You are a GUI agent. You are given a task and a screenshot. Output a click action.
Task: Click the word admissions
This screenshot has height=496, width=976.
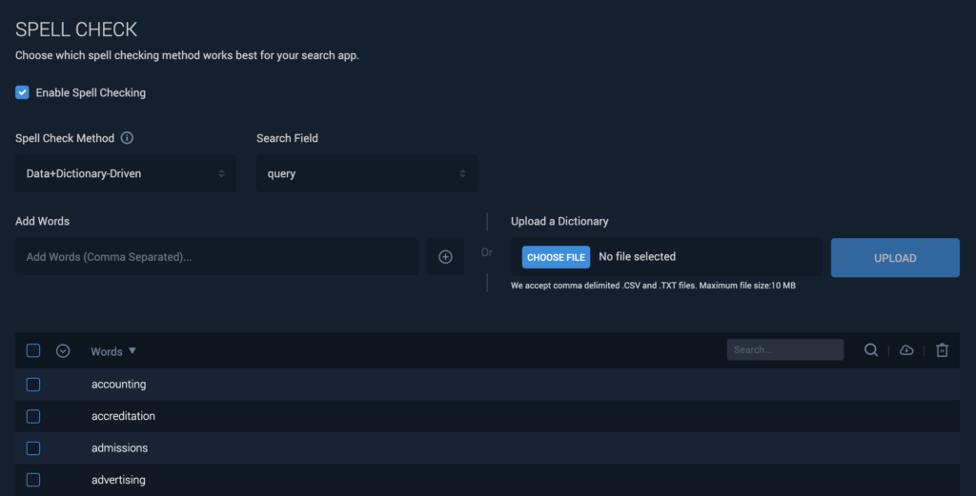pyautogui.click(x=119, y=447)
